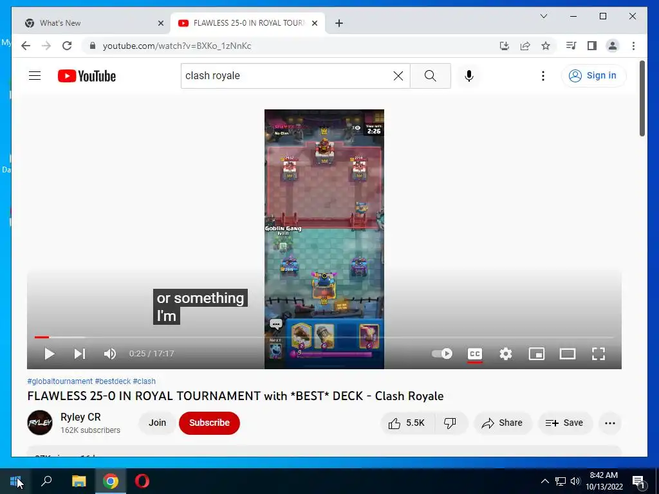Image resolution: width=659 pixels, height=494 pixels.
Task: Open the Chrome three-dot menu
Action: pyautogui.click(x=633, y=46)
